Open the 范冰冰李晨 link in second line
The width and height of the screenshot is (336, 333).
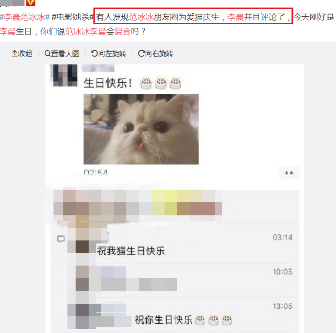(85, 31)
